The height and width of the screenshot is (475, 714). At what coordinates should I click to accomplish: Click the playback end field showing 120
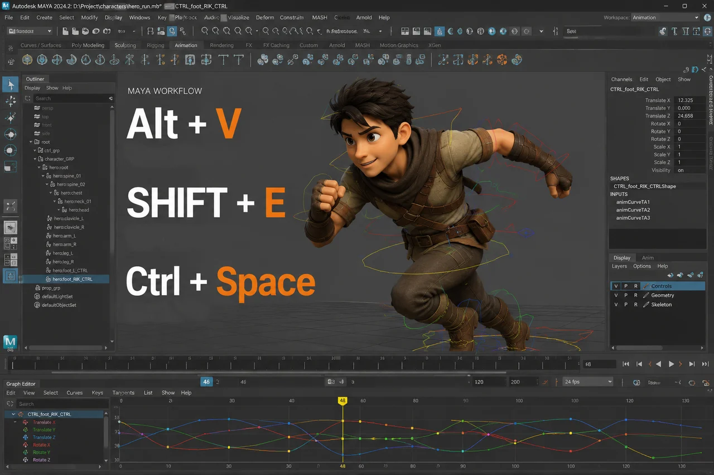[x=489, y=381]
